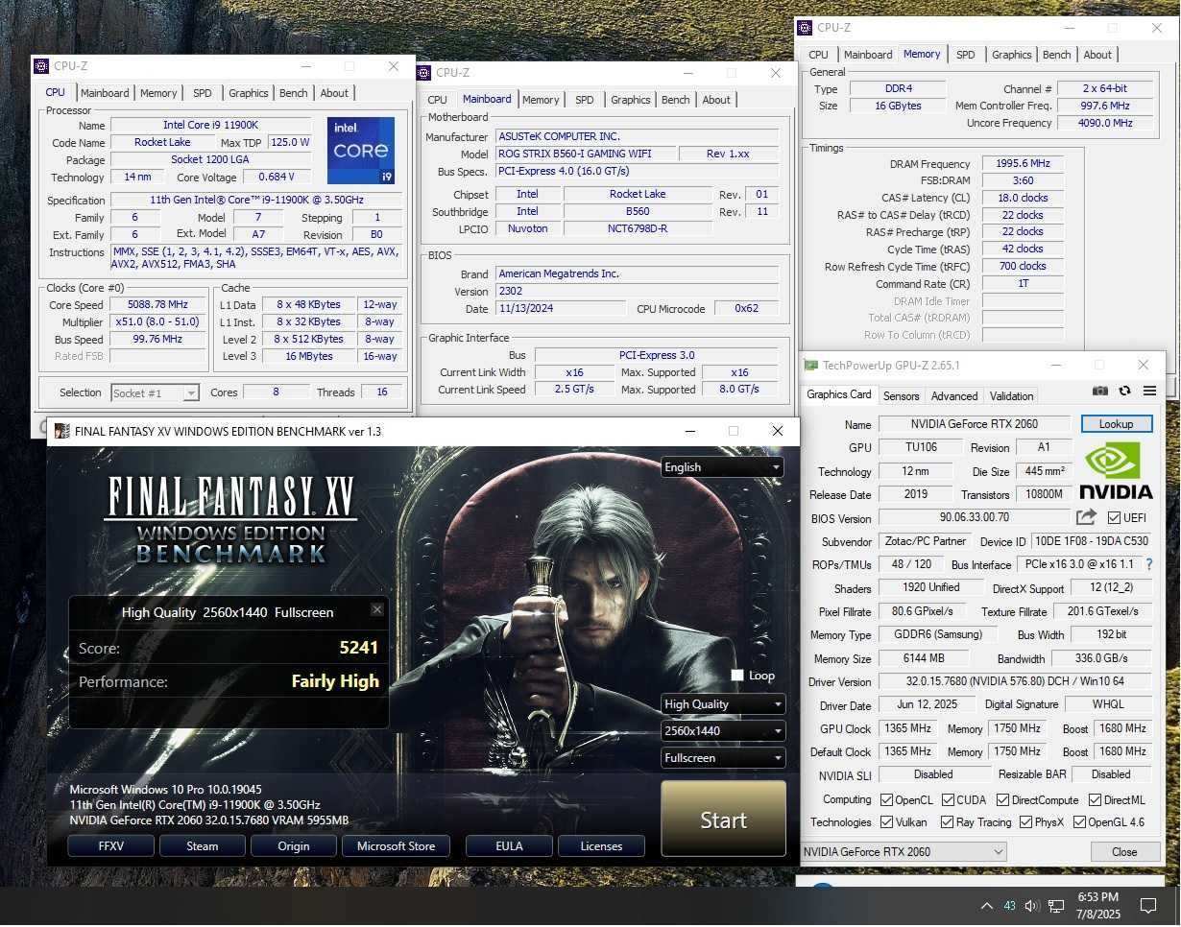Screen dimensions: 1181x927
Task: Toggle the Vulkan checkbox
Action: pyautogui.click(x=887, y=822)
